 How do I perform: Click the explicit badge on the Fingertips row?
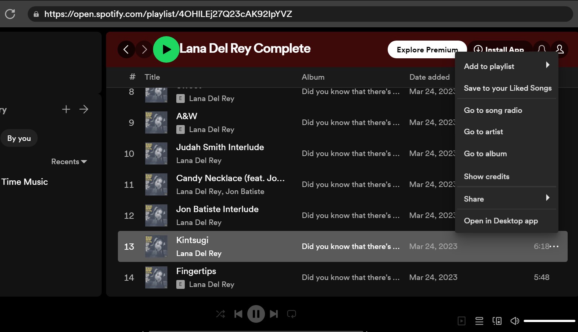pos(180,284)
